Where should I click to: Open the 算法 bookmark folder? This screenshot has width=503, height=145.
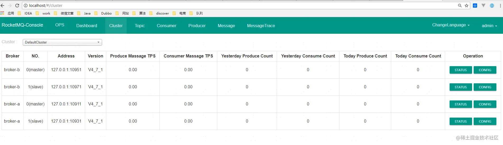139,13
